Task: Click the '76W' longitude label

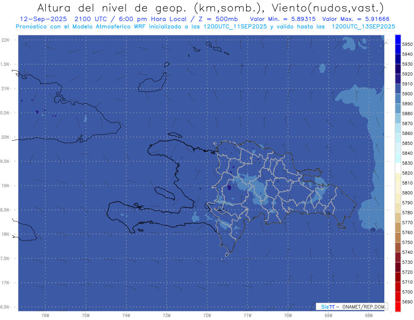Action: point(45,316)
